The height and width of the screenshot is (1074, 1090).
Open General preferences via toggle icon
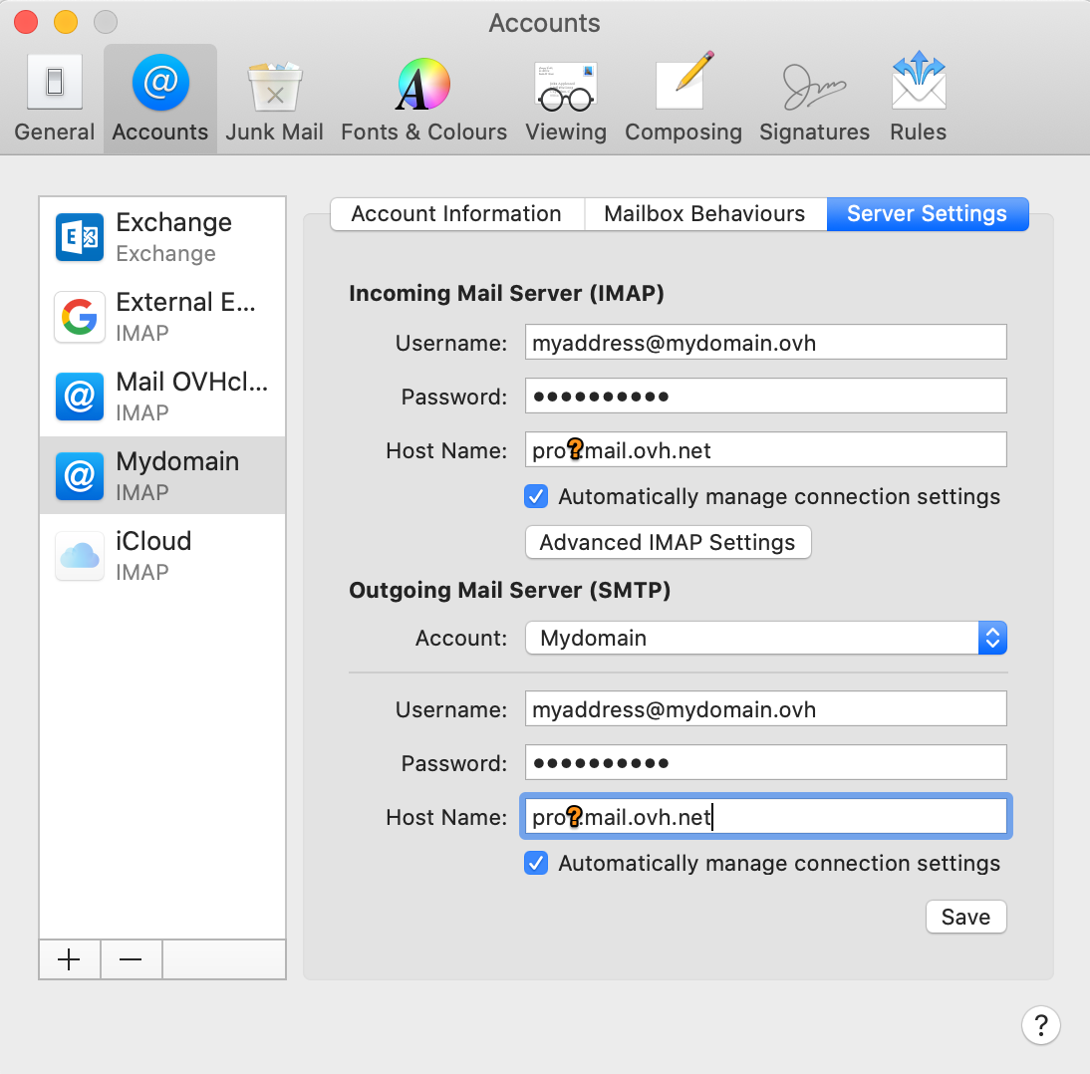(x=54, y=97)
